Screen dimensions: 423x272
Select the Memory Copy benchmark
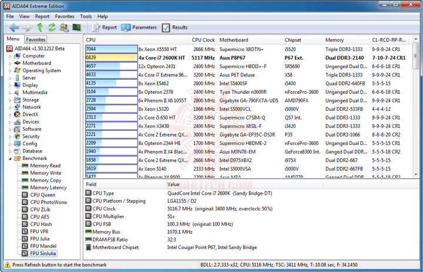click(x=46, y=180)
